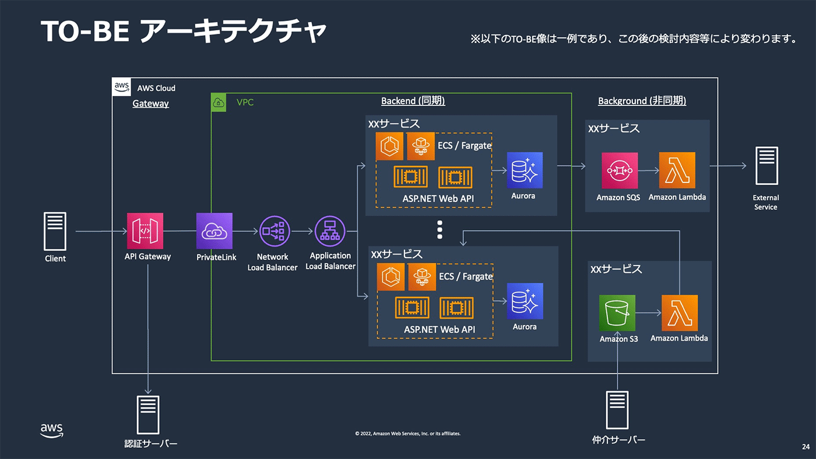Click the Fargate icon in lower service
The image size is (816, 459).
422,277
